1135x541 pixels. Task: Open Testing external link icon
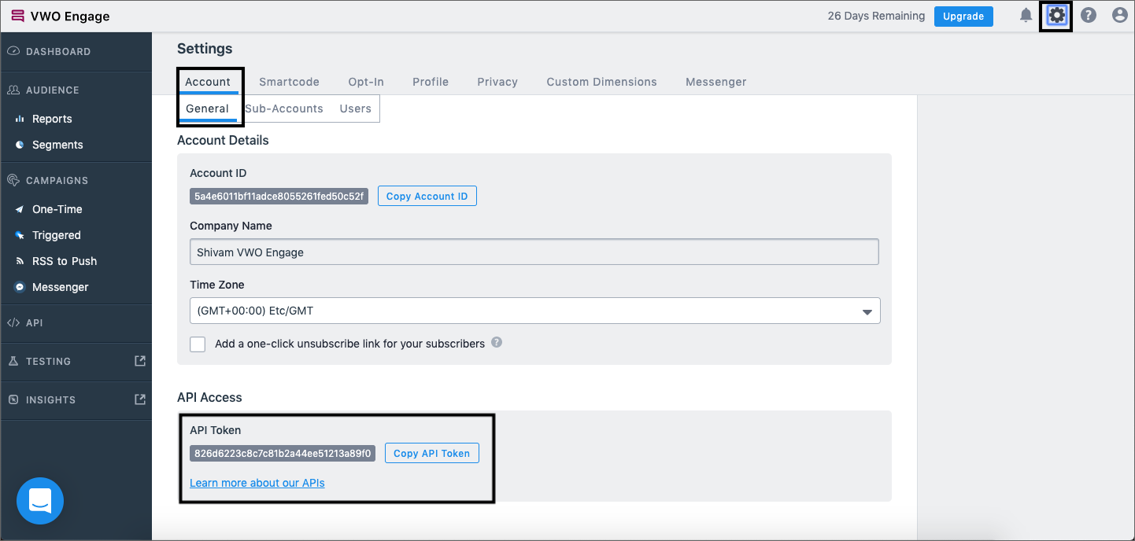tap(140, 361)
